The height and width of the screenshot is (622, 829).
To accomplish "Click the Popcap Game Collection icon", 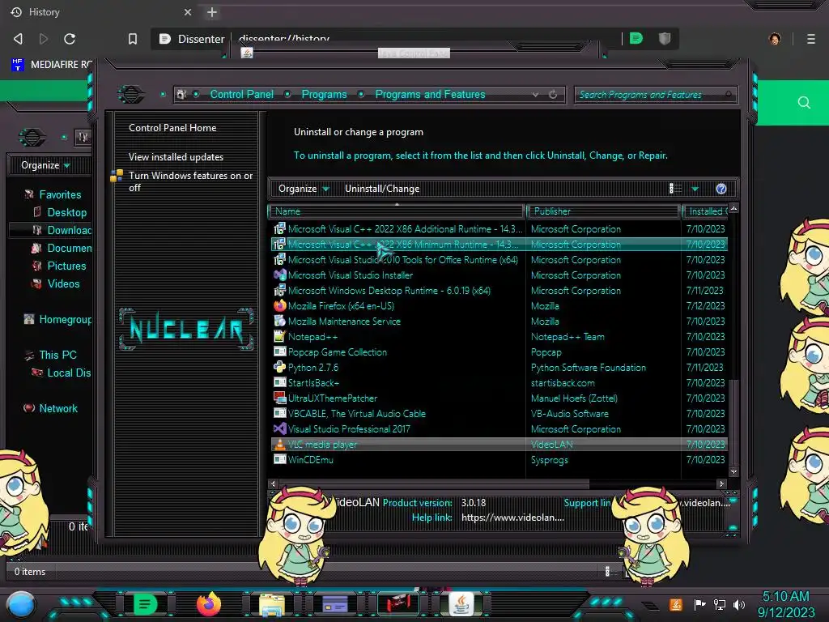I will tap(279, 351).
